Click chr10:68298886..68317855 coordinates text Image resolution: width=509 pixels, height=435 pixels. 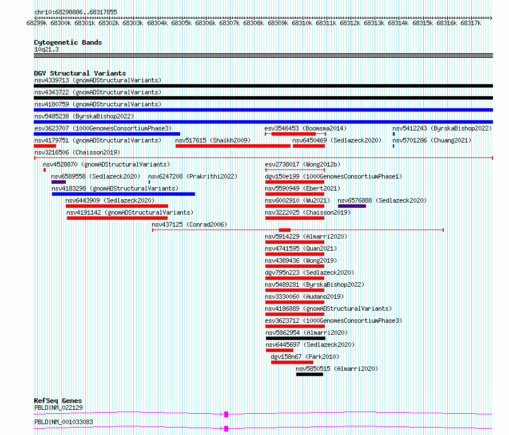(75, 12)
